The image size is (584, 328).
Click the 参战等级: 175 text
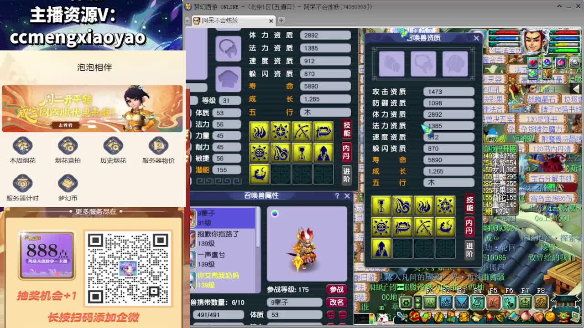(288, 290)
